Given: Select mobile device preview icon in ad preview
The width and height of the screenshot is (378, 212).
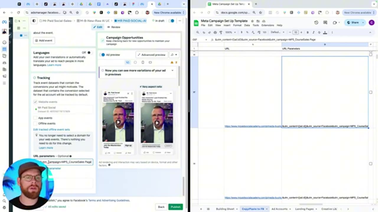Looking at the screenshot, I should [143, 62].
